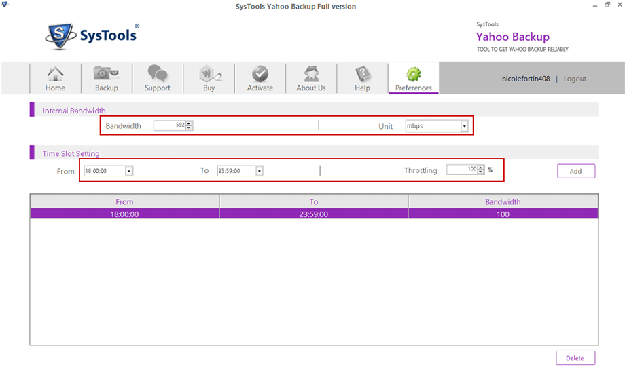Click the app icon in title bar
The image size is (625, 367).
(x=5, y=4)
